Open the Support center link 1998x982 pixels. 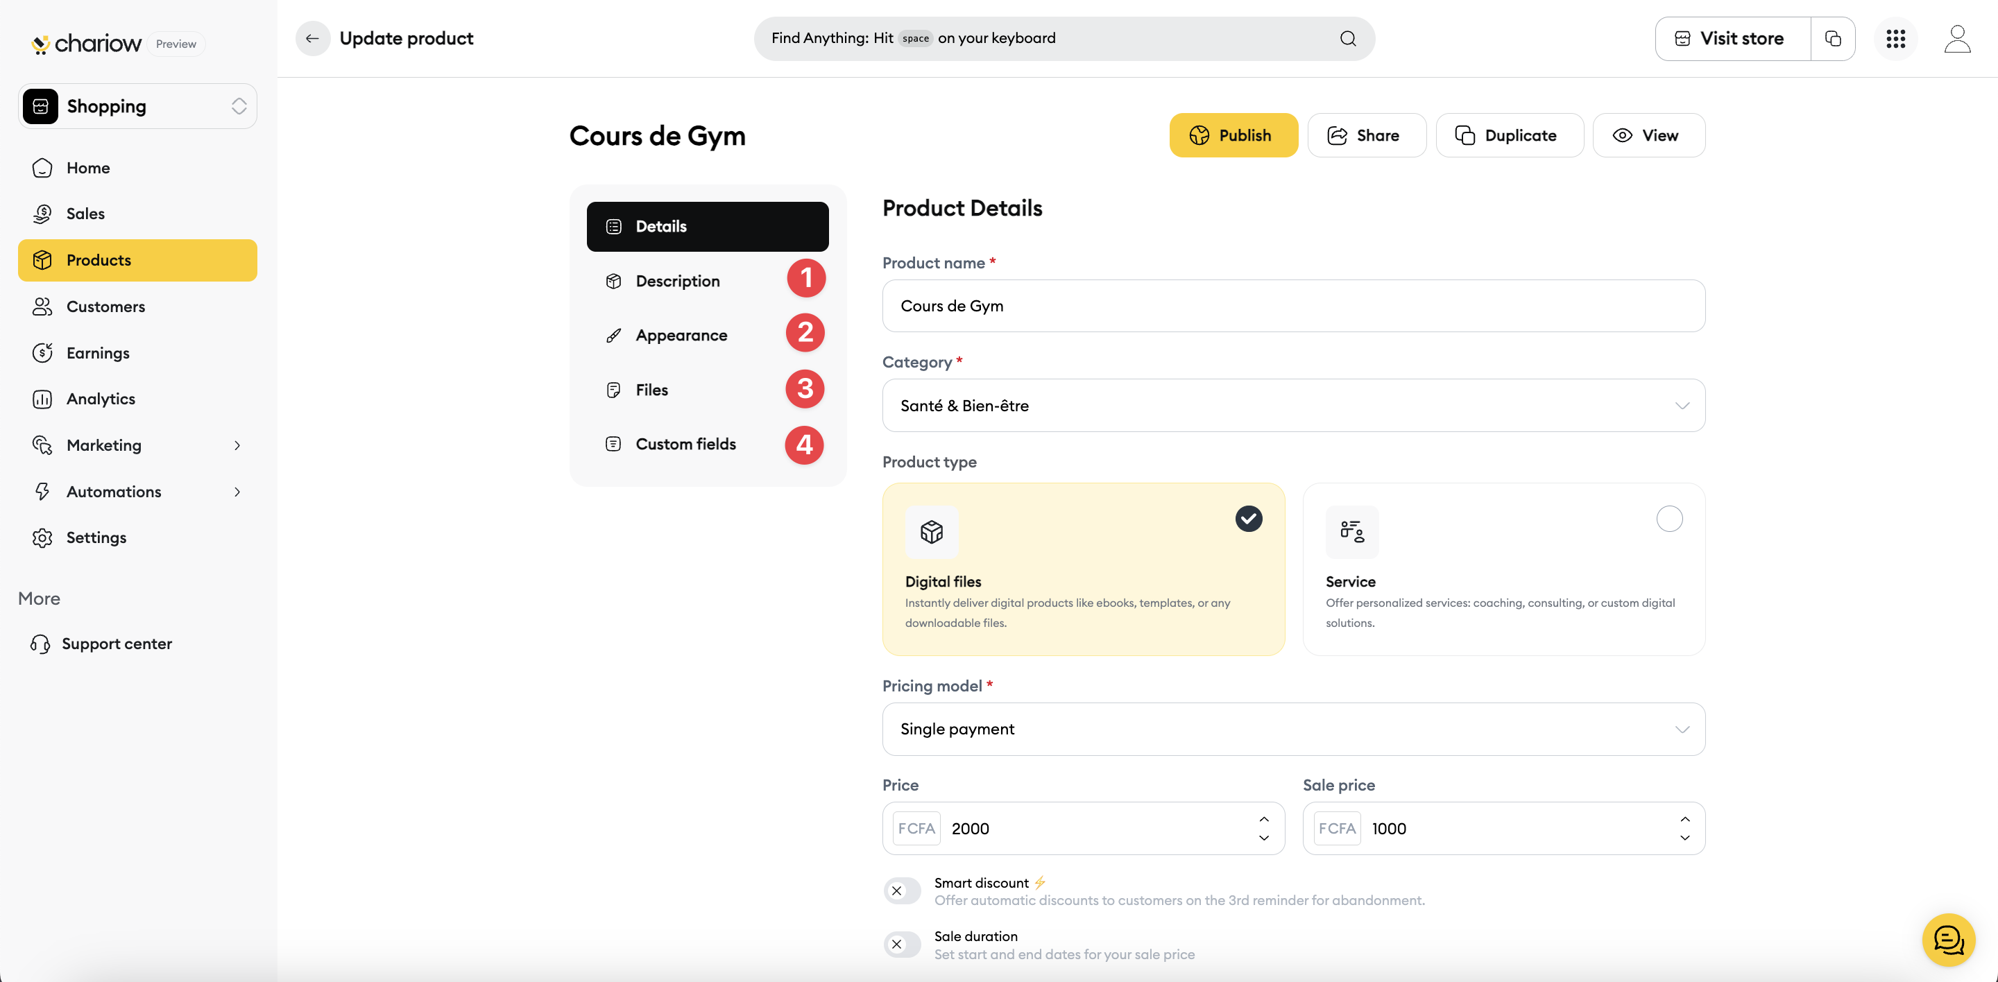(x=101, y=644)
